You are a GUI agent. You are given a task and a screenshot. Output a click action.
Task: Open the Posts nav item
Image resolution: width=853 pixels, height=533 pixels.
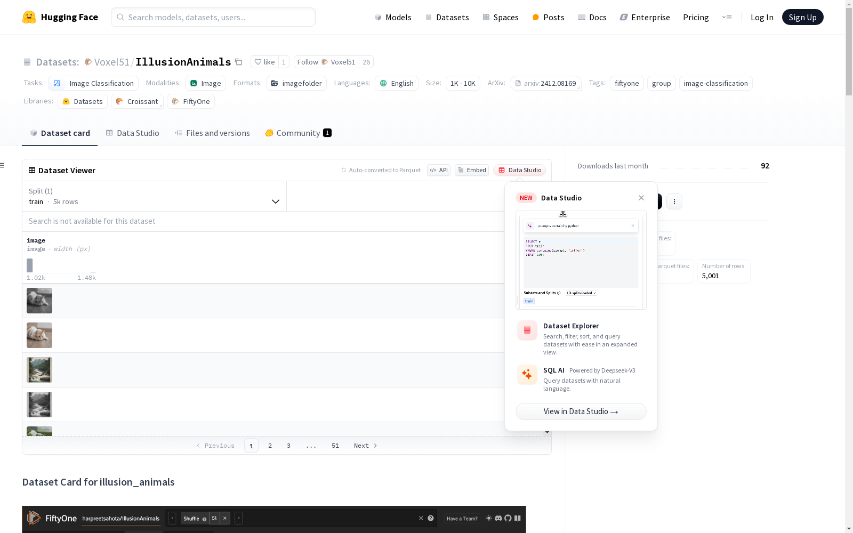tap(548, 17)
